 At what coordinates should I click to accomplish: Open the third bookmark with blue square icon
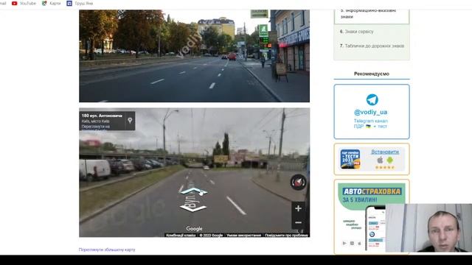point(69,3)
